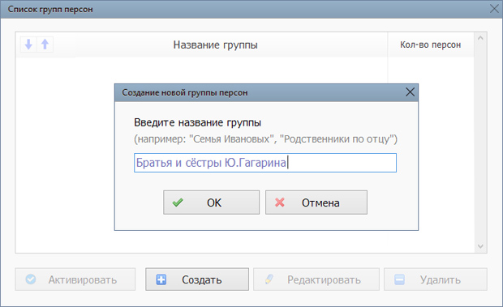Close the Создание новой группы персон dialog
The image size is (503, 307).
410,92
